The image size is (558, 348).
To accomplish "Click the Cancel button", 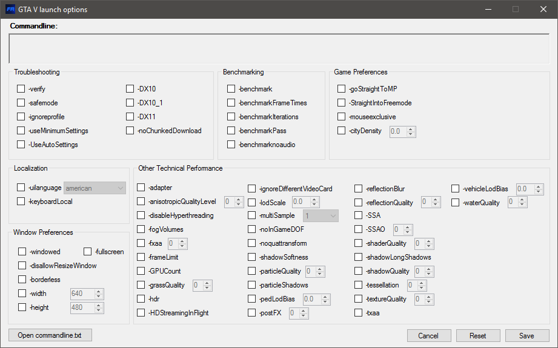I will 428,335.
